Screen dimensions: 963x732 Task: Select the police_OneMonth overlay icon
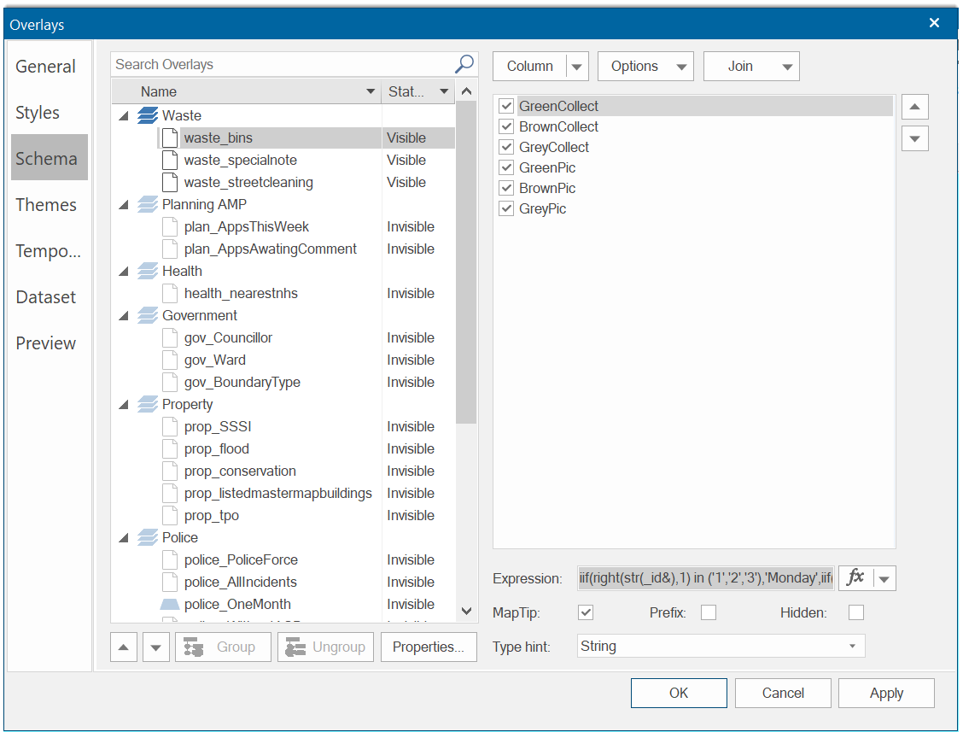[x=170, y=604]
